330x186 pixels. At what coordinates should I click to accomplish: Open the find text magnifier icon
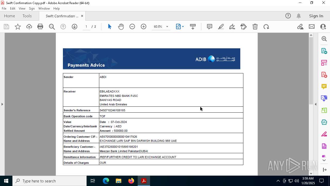click(52, 27)
